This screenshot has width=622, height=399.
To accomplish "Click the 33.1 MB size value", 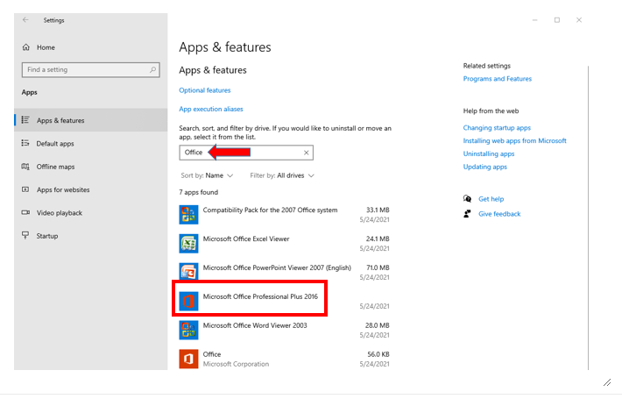I will [x=378, y=210].
